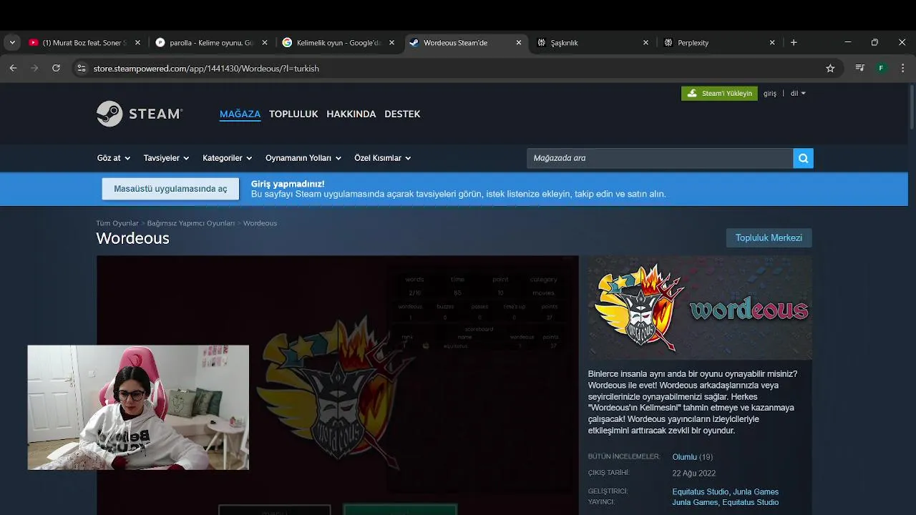
Task: Open the site information icon in address bar
Action: pos(81,69)
